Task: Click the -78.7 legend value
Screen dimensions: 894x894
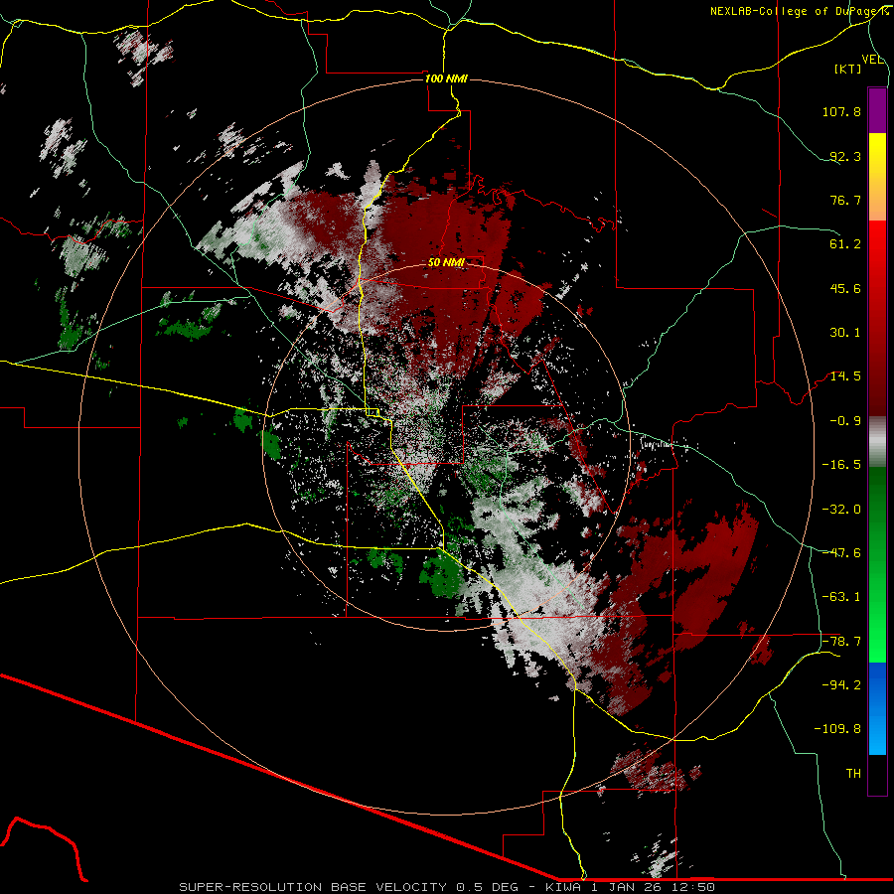Action: click(841, 642)
